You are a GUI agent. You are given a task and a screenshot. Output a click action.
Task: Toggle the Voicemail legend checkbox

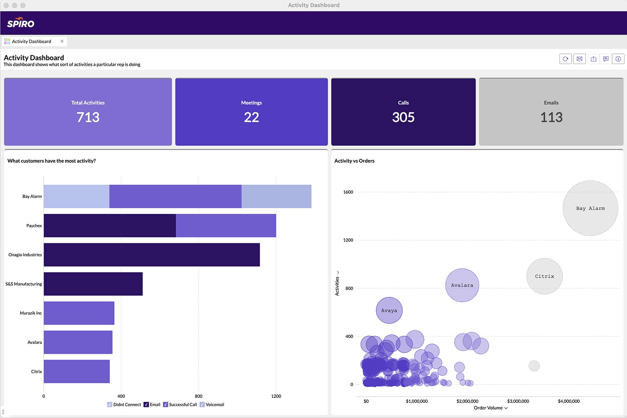tap(202, 405)
